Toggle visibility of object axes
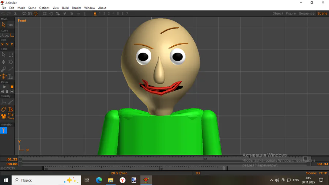The width and height of the screenshot is (329, 185). 3,102
